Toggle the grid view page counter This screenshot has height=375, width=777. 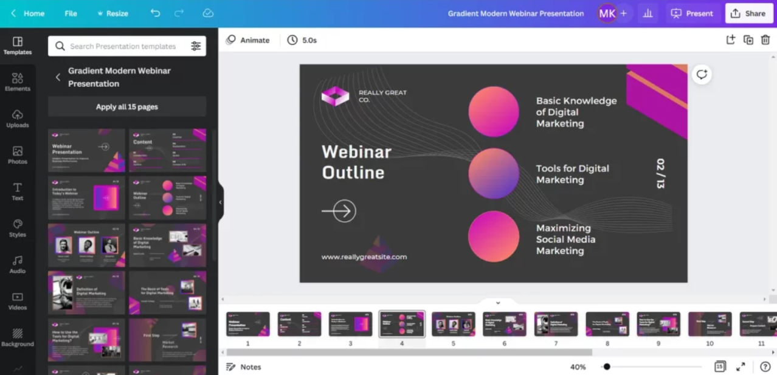click(x=720, y=366)
